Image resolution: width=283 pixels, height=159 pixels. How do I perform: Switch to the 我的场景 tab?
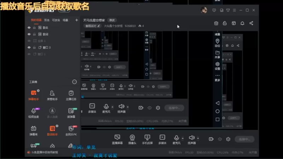[36, 20]
